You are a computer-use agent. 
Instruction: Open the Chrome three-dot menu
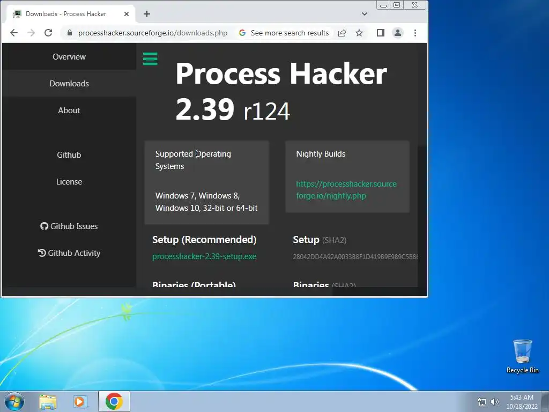tap(416, 33)
